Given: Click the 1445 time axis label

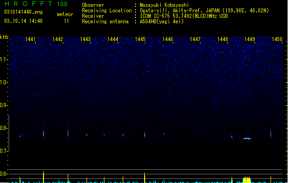Looking at the screenshot, I should coord(140,39).
